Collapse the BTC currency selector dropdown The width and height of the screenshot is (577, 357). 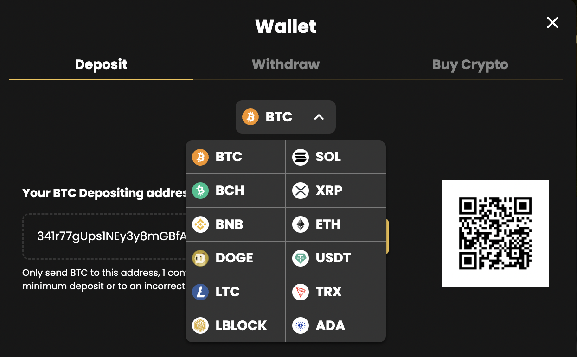[x=285, y=117]
